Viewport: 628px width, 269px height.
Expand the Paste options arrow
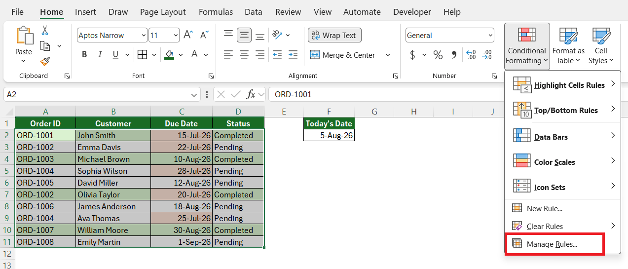pyautogui.click(x=24, y=61)
